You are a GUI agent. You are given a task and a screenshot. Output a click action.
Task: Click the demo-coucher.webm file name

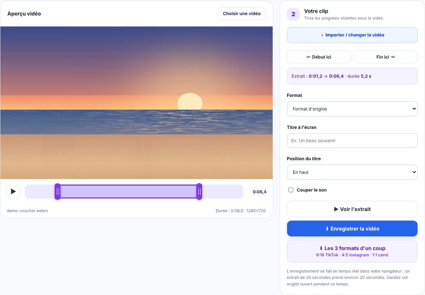(27, 211)
